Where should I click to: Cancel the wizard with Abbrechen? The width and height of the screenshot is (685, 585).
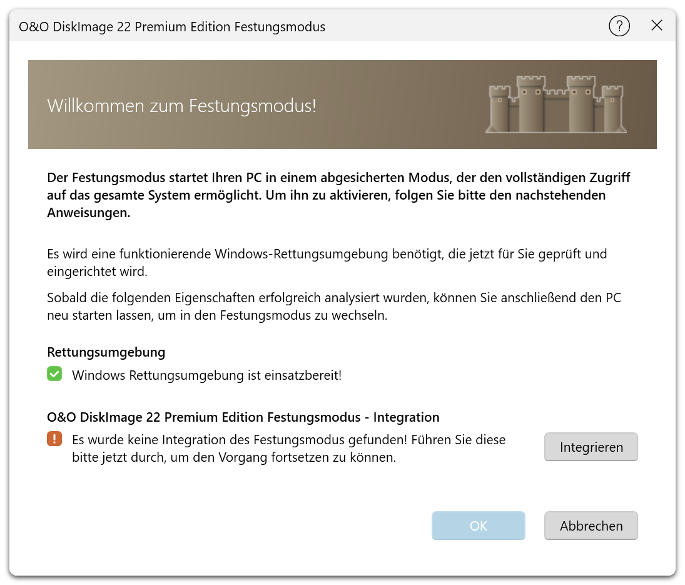pos(591,526)
